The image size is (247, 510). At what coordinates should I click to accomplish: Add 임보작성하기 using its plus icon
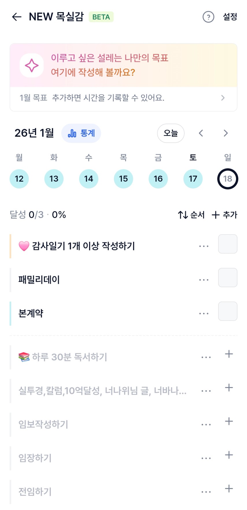[x=229, y=421]
